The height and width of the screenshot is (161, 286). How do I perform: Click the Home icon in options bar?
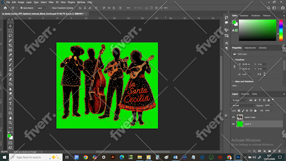tap(5, 8)
